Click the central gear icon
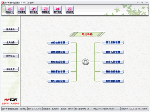Screen dimensions: 150x112 pos(85,62)
